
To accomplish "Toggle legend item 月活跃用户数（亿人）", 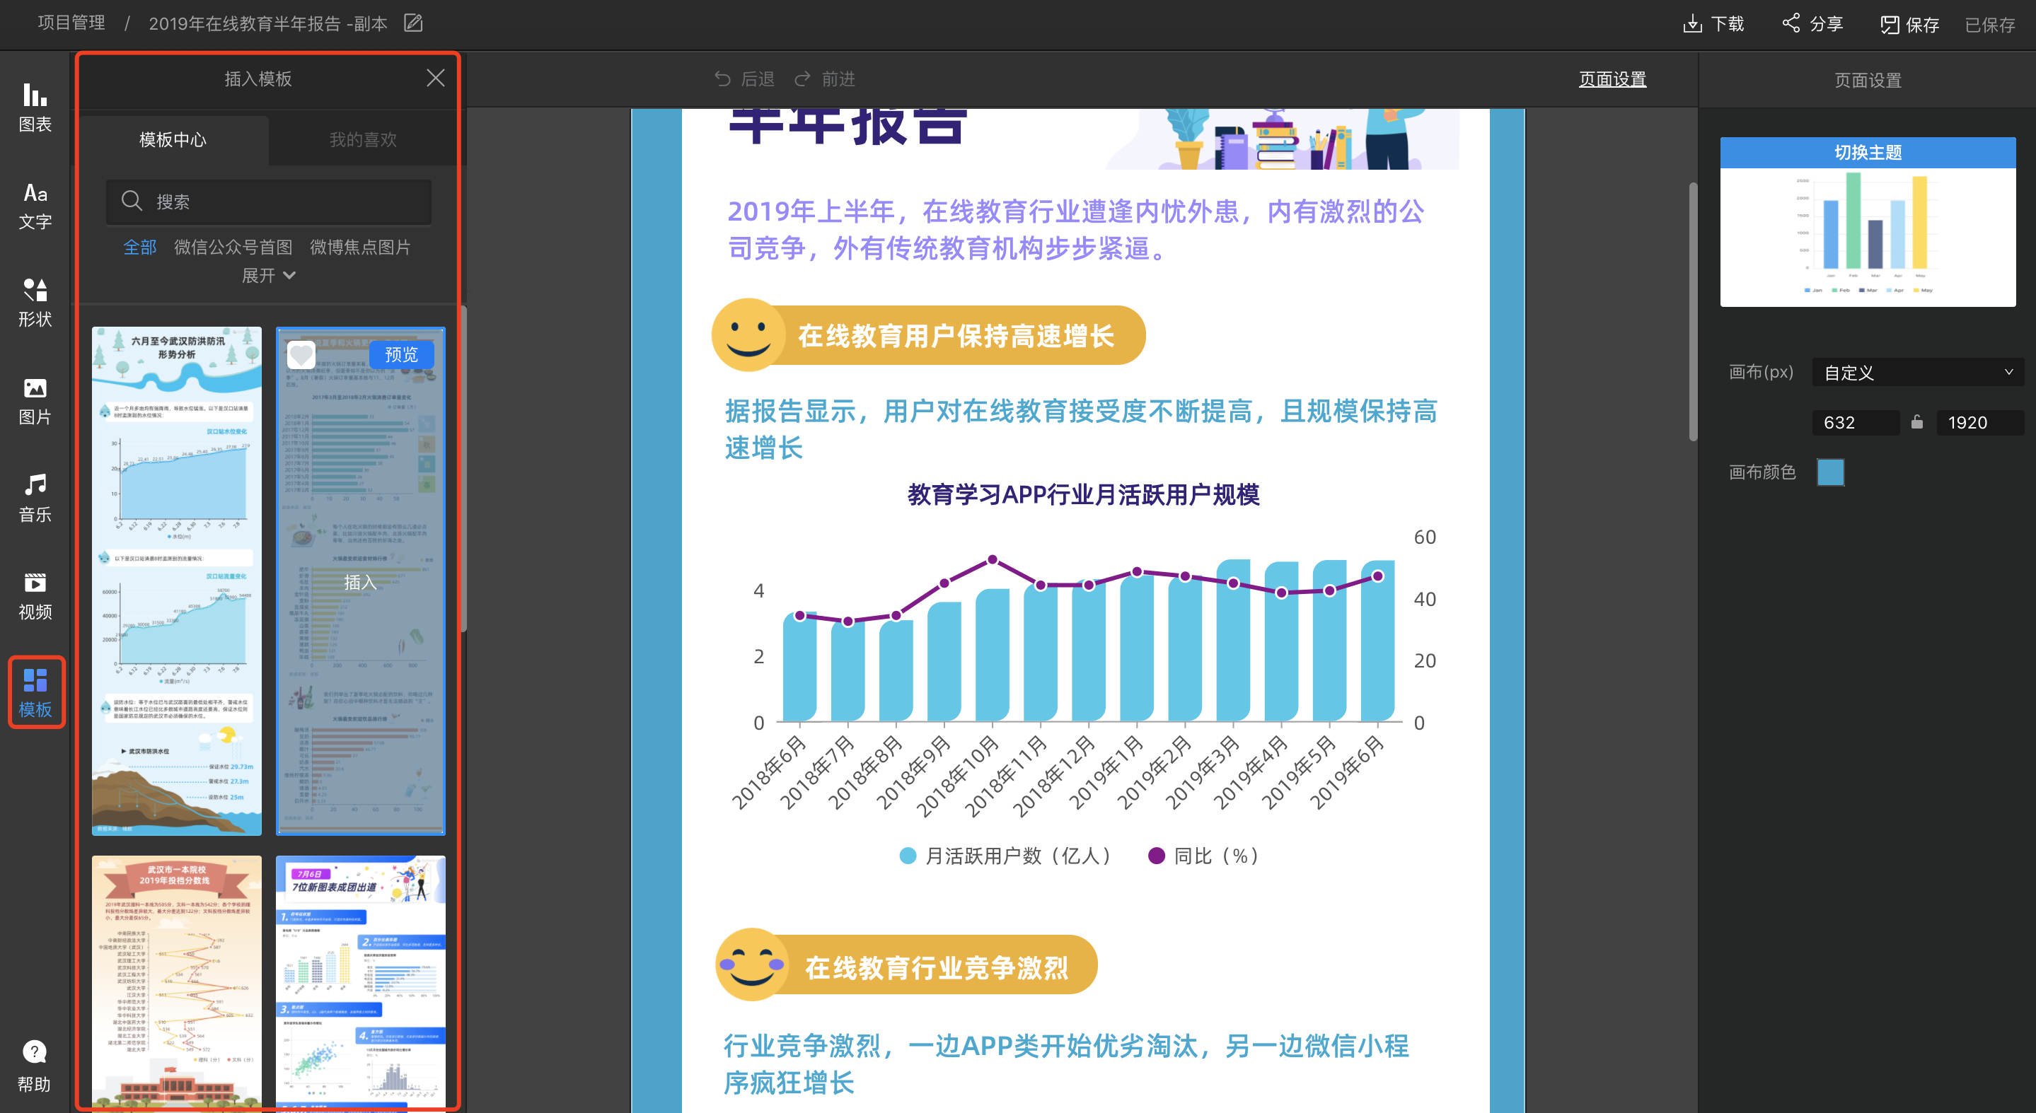I will click(x=1006, y=856).
